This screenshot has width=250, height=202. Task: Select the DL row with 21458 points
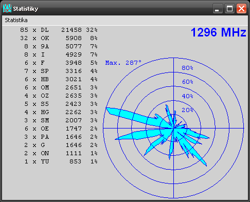[x=59, y=30]
